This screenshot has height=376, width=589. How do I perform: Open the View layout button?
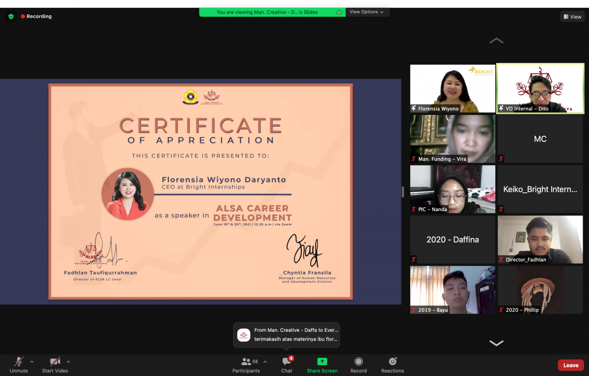(x=572, y=17)
